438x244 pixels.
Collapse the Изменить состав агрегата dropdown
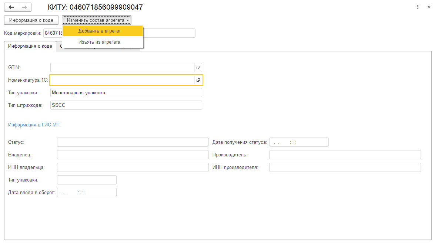point(97,20)
